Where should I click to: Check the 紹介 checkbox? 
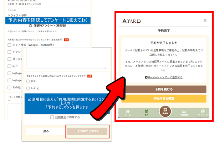(9, 66)
